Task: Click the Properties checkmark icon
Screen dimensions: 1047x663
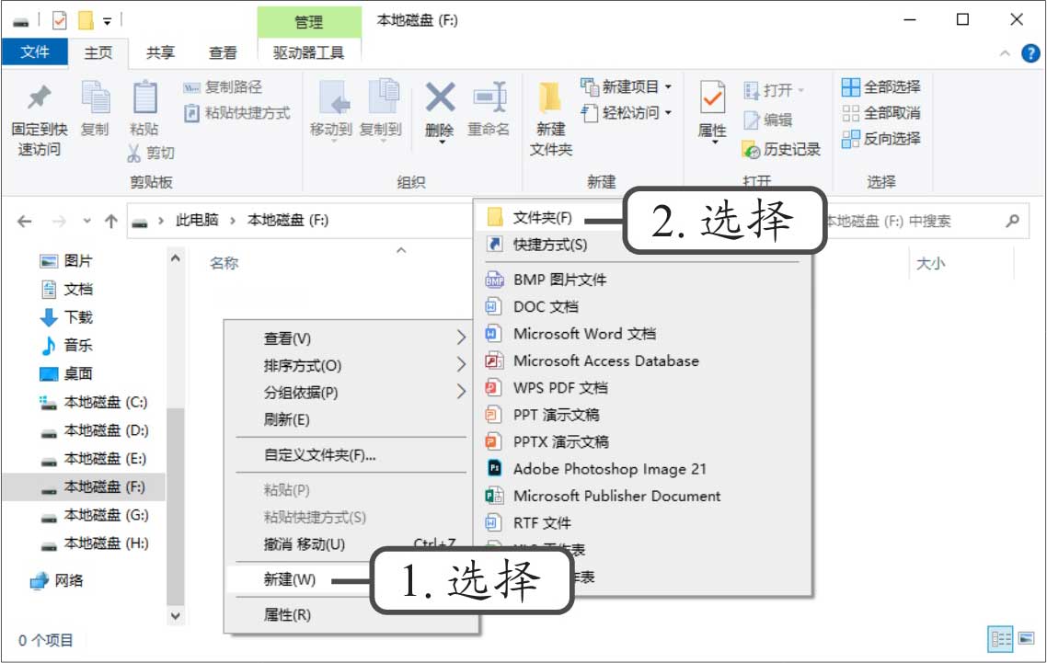Action: click(712, 97)
